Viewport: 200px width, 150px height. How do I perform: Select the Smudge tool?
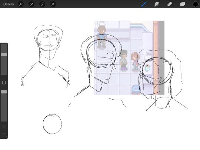pos(157,4)
